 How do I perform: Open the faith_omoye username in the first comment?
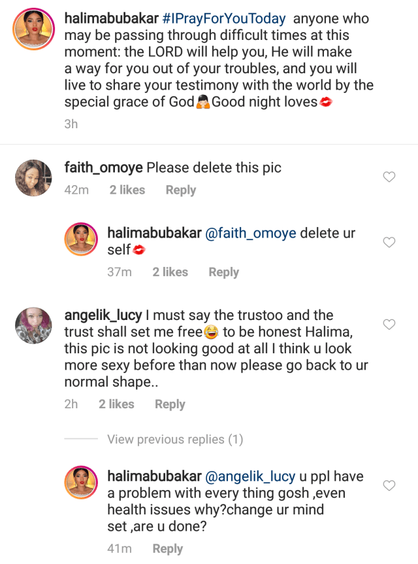[x=103, y=167]
